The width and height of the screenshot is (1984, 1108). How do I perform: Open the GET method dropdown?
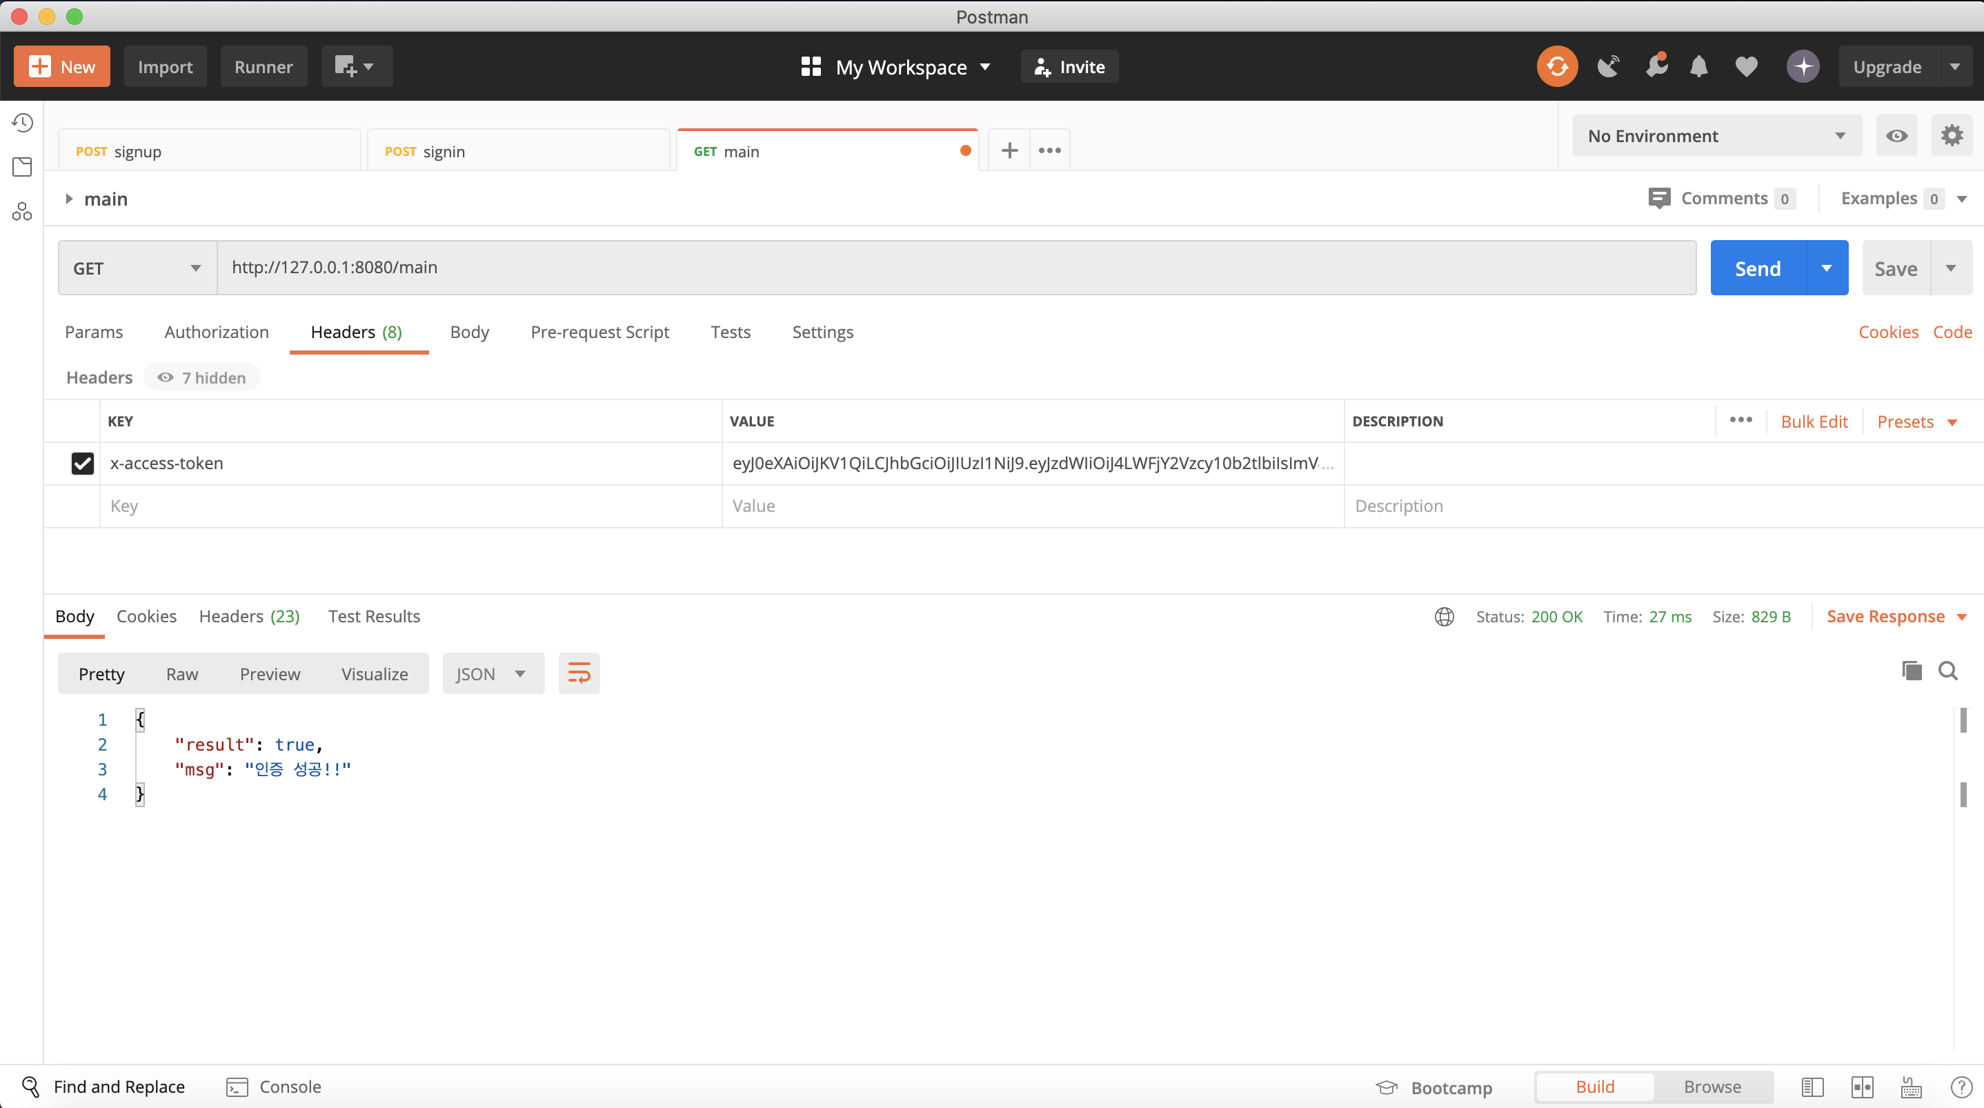coord(137,268)
